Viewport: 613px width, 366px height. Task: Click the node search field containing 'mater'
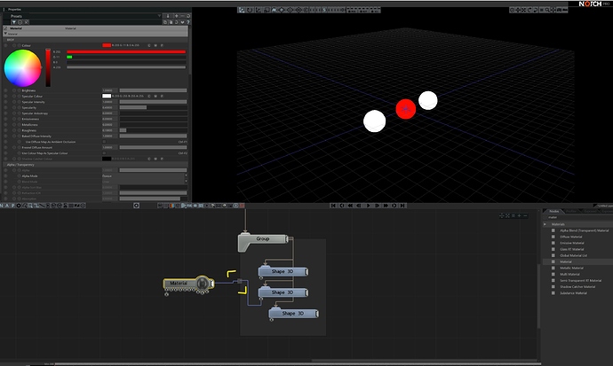578,217
